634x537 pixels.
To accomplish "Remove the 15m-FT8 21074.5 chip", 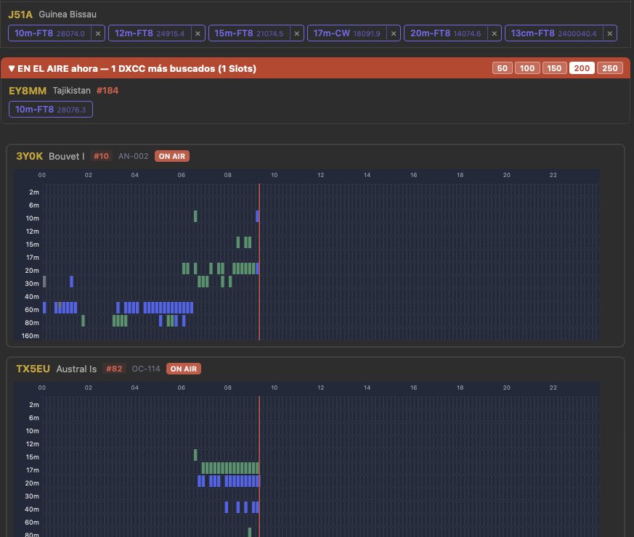I will [297, 33].
